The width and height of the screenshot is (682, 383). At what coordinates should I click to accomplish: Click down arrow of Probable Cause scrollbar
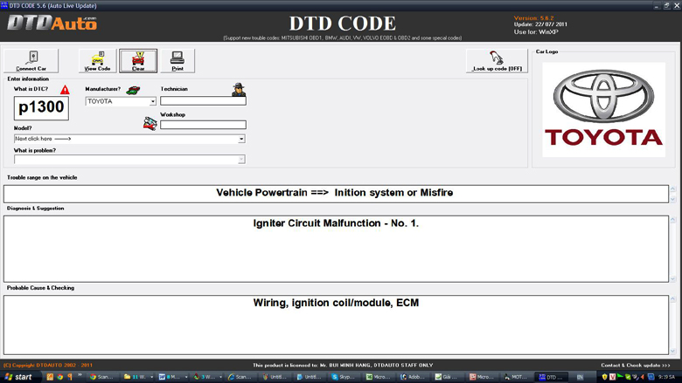673,351
